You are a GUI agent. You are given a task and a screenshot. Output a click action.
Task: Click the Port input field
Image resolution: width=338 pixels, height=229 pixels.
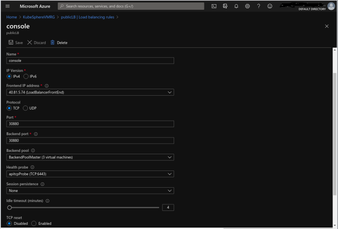pyautogui.click(x=90, y=124)
